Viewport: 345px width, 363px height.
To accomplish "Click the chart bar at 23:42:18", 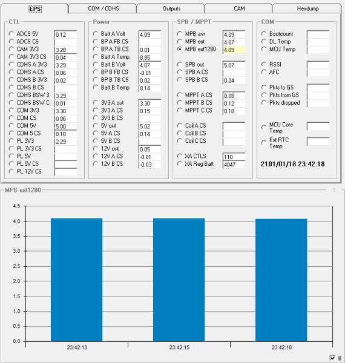I will tap(281, 280).
